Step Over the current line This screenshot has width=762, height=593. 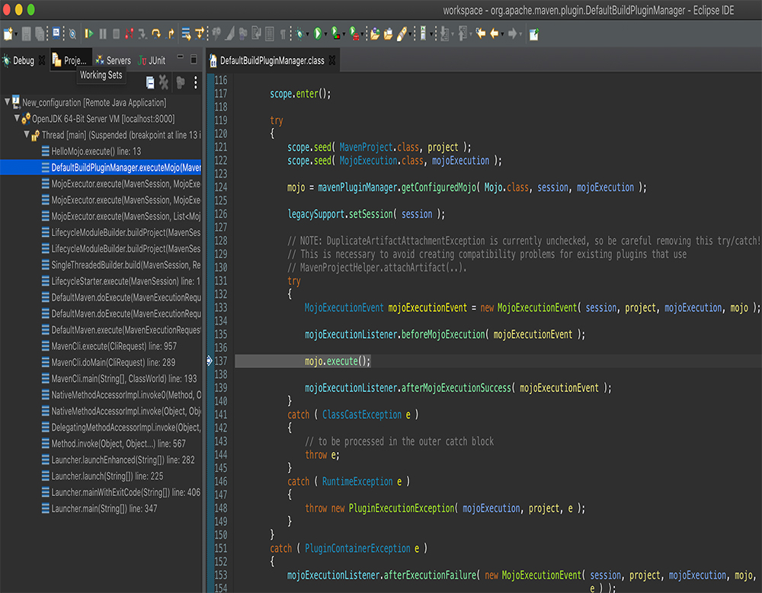point(156,34)
